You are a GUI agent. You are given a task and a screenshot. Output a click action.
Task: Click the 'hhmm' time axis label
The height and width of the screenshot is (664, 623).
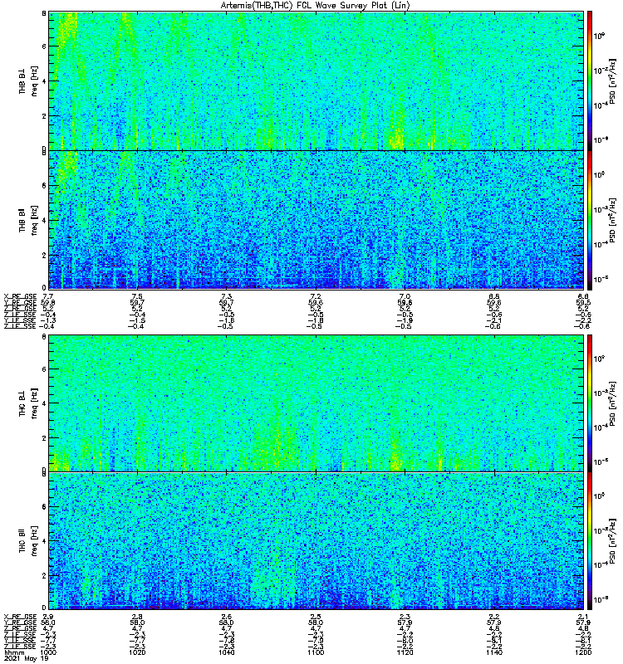click(14, 653)
